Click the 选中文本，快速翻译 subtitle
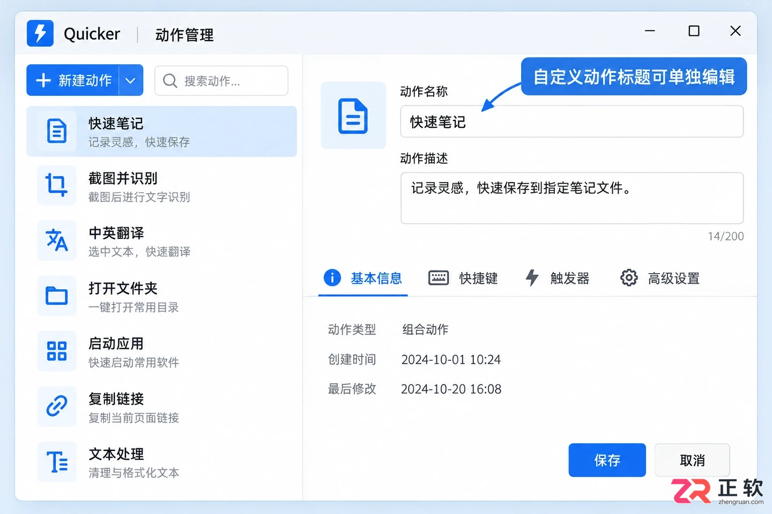 139,252
